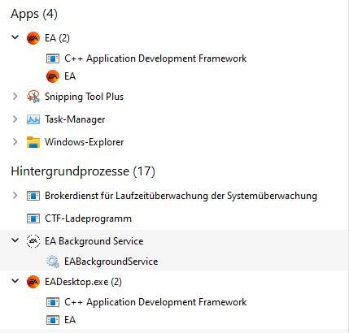Expand the Task-Manager entry
Screen dimensions: 349x333
pyautogui.click(x=15, y=119)
